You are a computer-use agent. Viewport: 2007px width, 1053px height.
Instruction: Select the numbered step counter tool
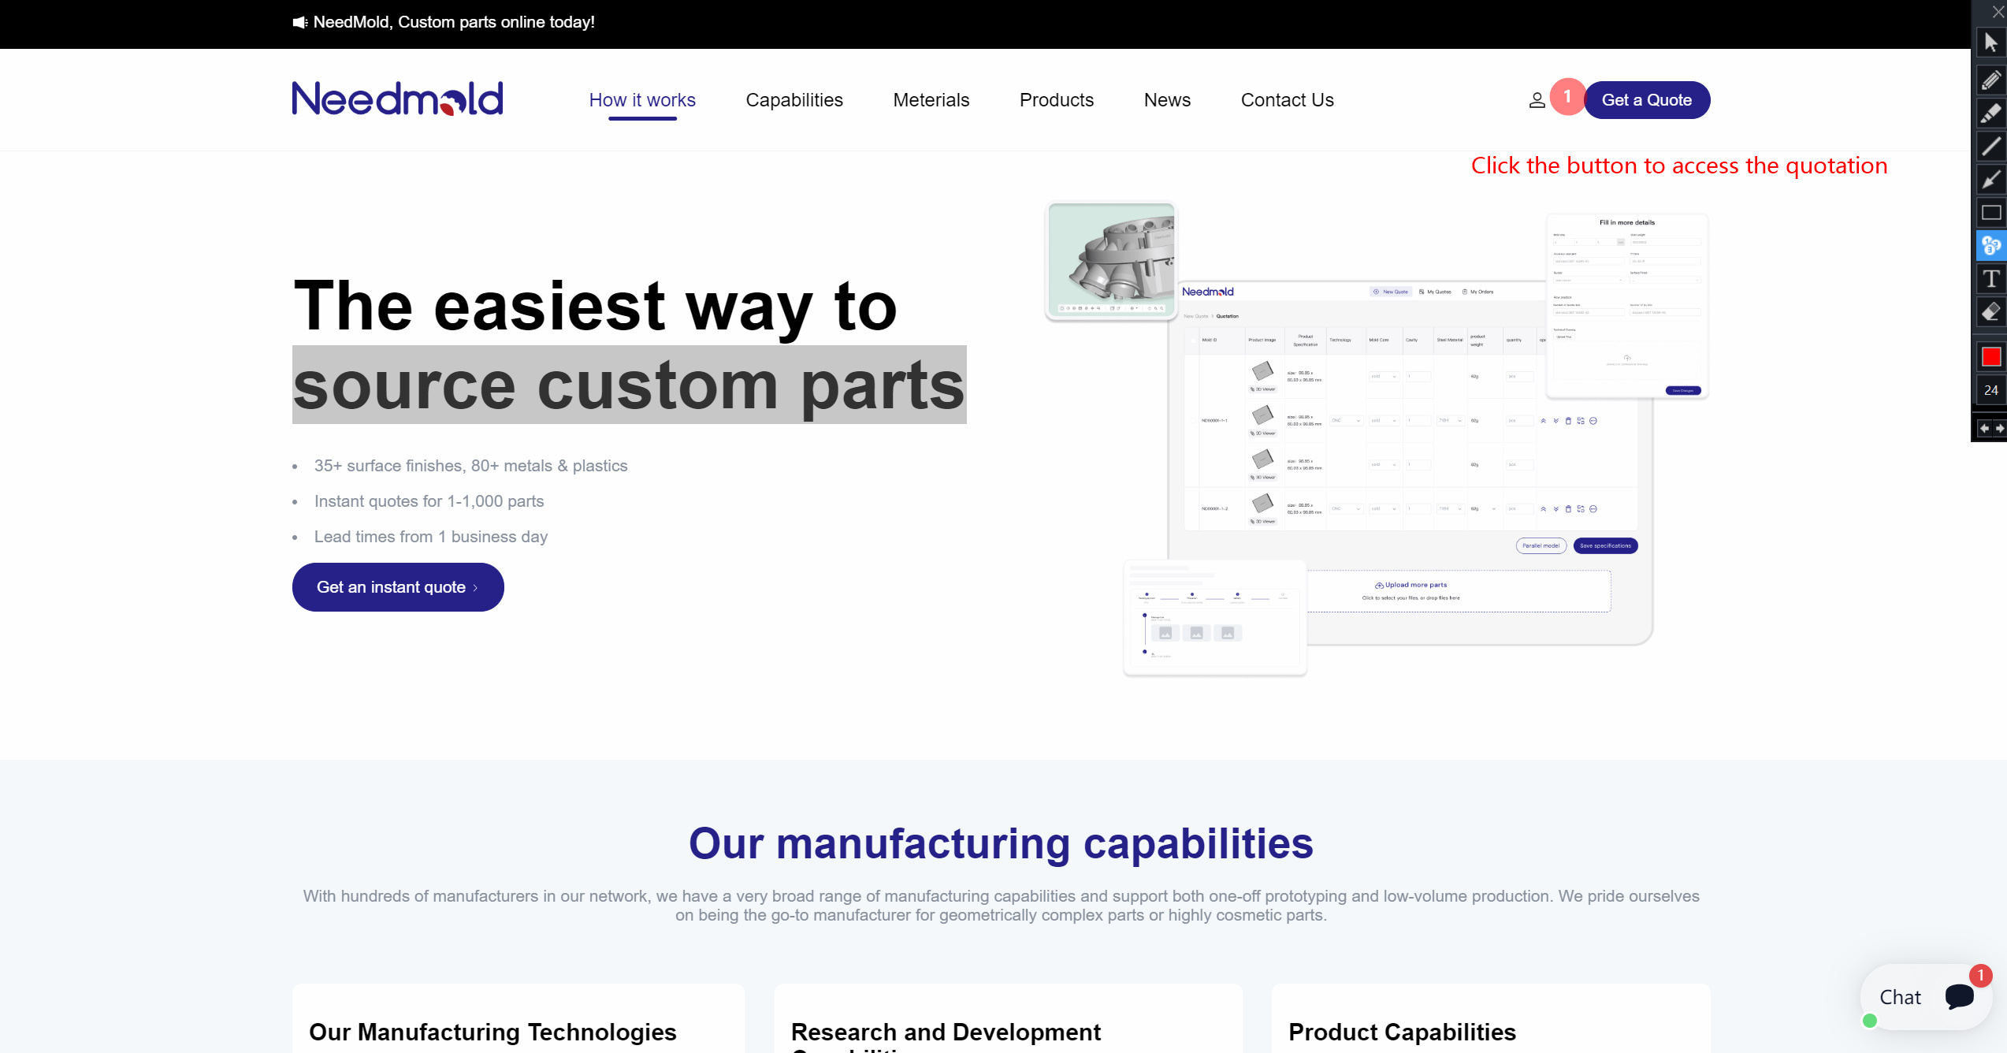pos(1990,246)
